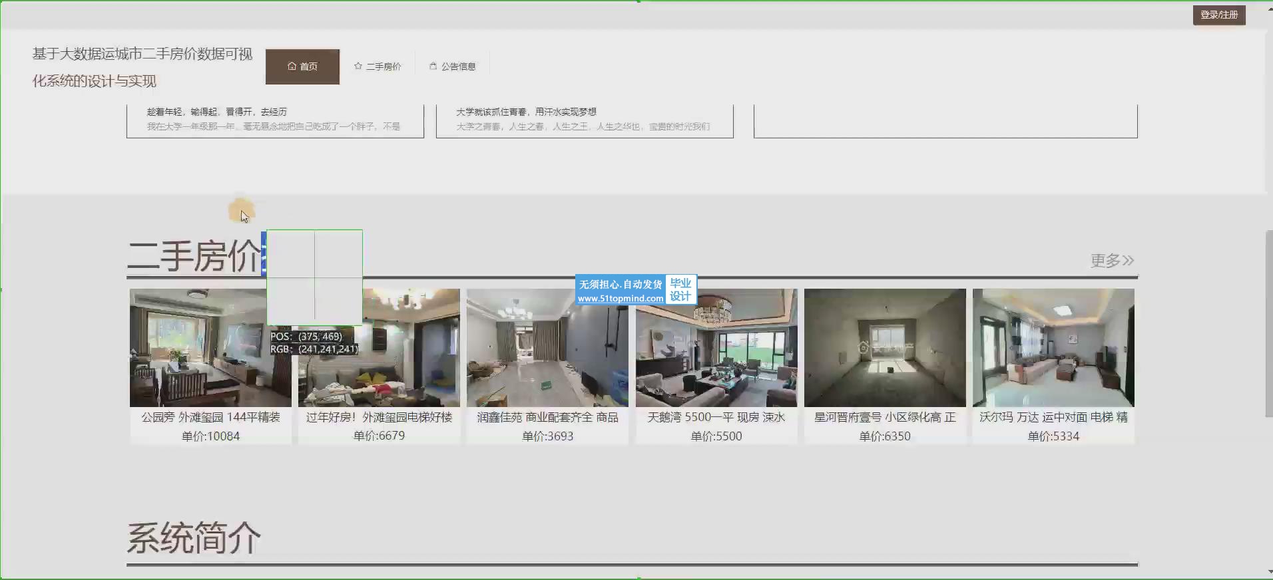
Task: Click the price 单价:5500
Action: [x=716, y=436]
